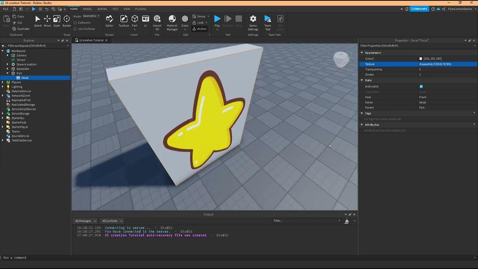The image size is (478, 269).
Task: Close the UI creation Tutorial document tab
Action: [x=106, y=40]
